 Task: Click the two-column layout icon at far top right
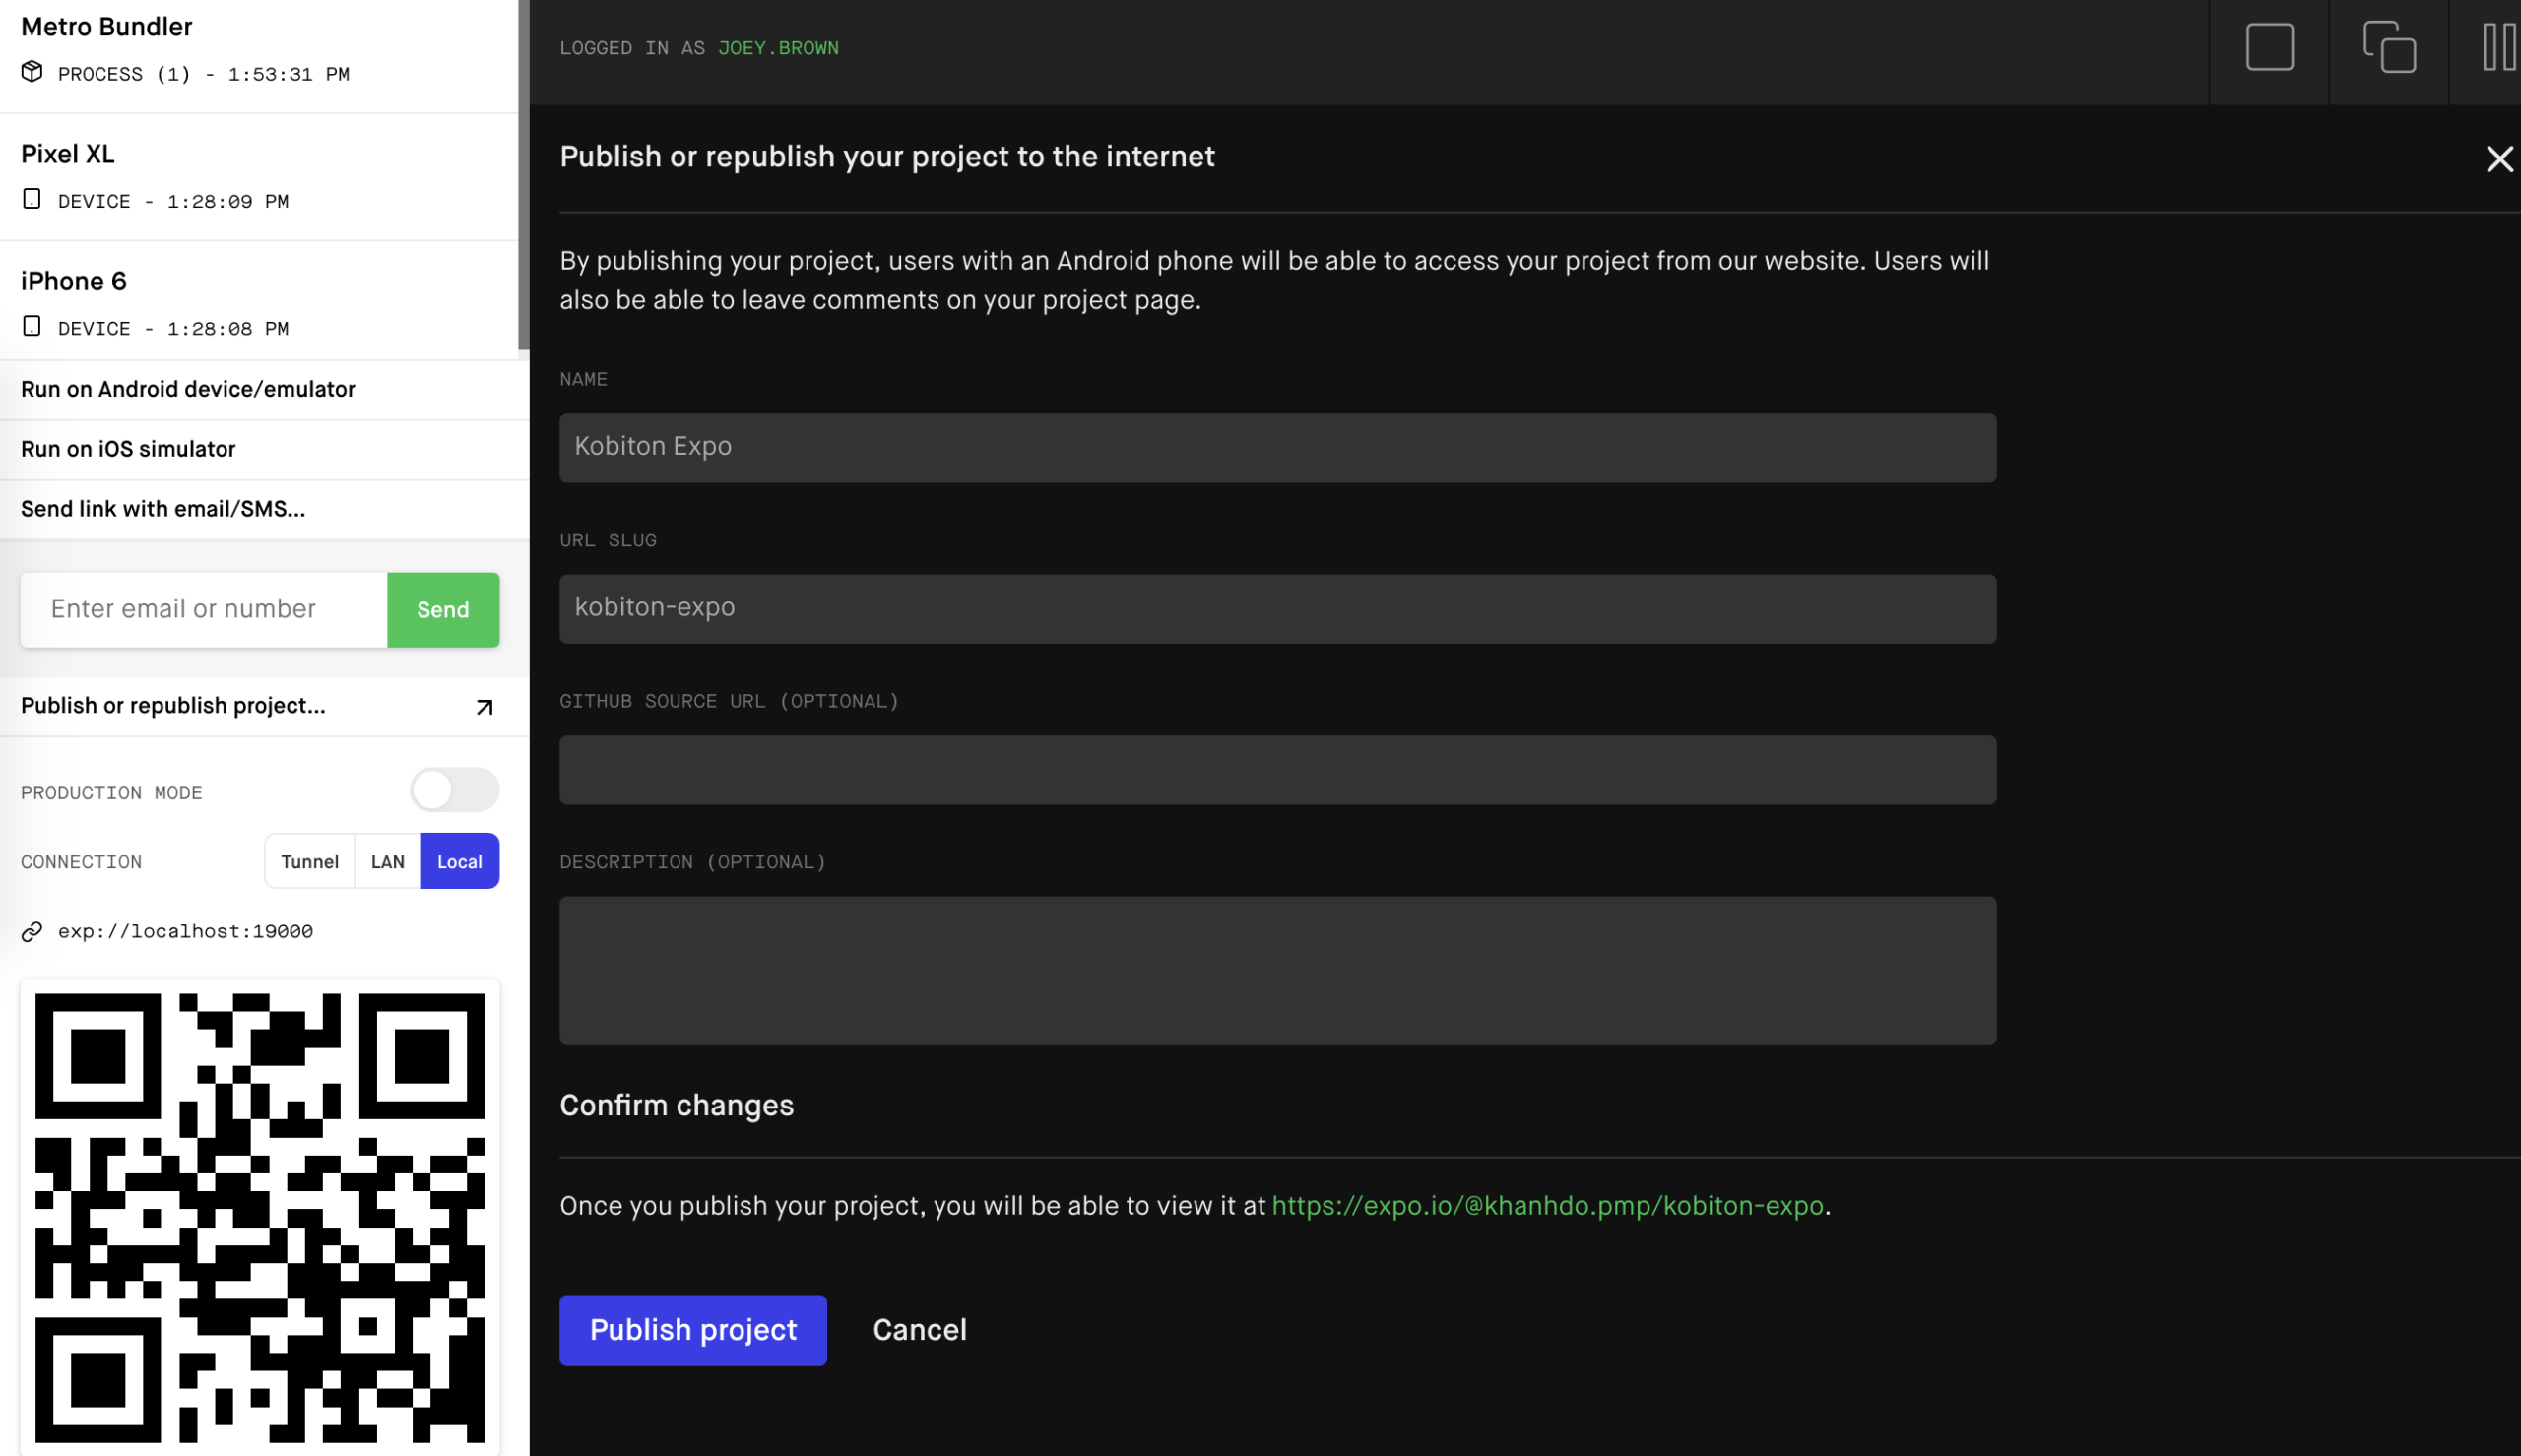point(2497,45)
